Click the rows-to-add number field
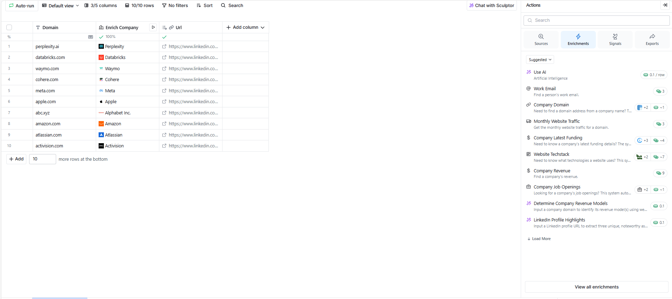 coord(42,159)
